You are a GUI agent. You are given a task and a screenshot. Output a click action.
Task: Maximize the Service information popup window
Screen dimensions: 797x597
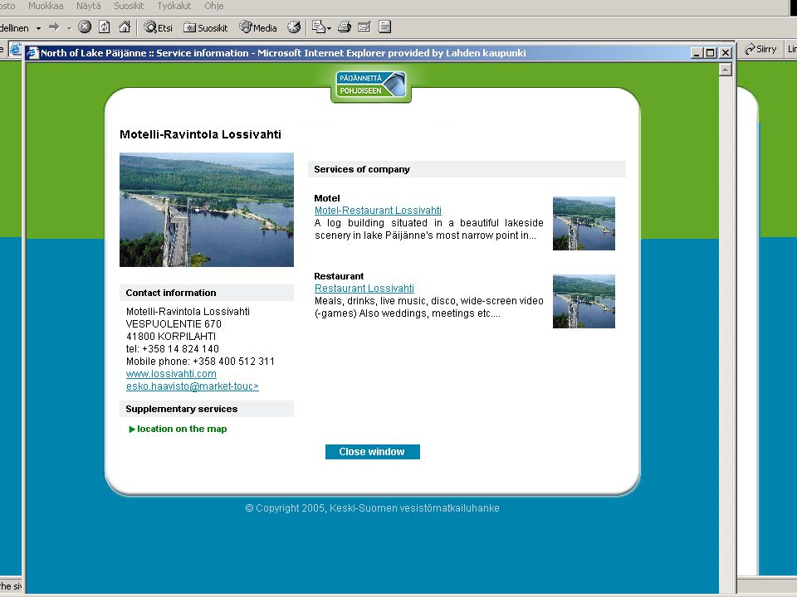[x=711, y=53]
